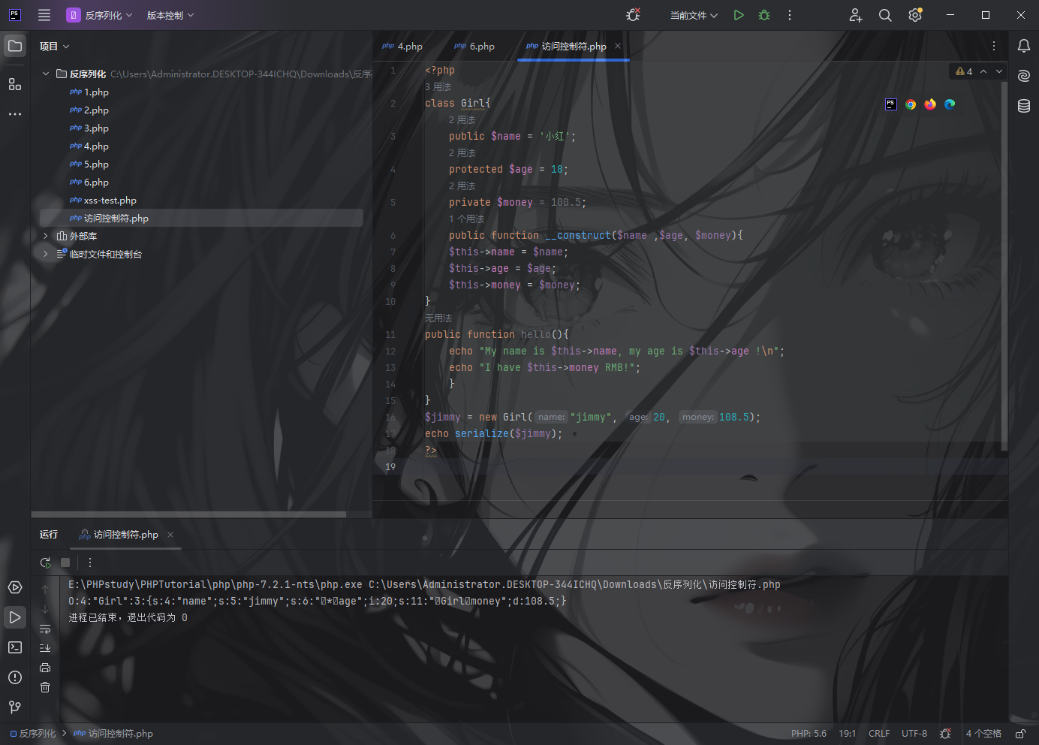Preview in built-in PhpStorm browser

pos(891,104)
